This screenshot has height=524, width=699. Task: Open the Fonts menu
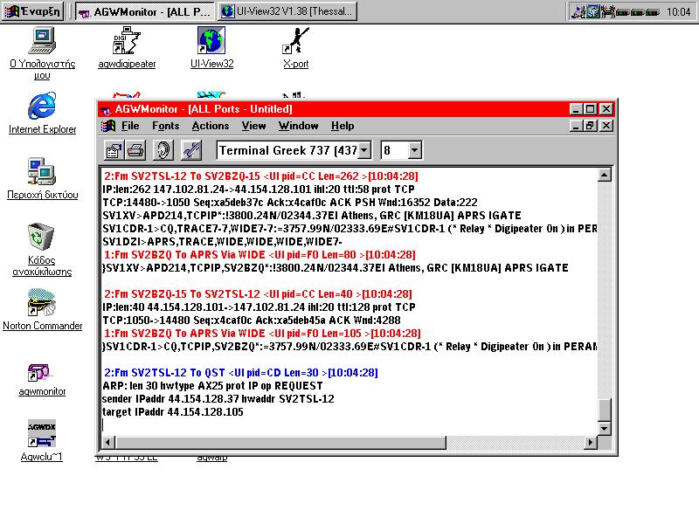tap(165, 126)
